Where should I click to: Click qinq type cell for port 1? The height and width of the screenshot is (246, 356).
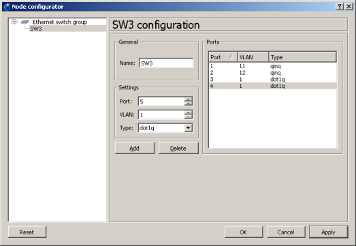click(x=276, y=66)
